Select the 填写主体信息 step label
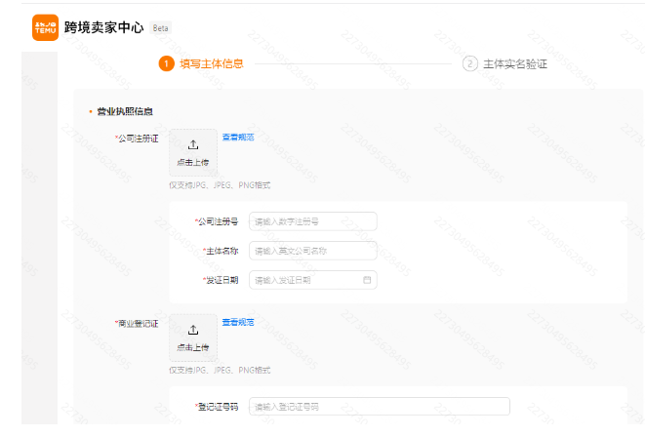 (212, 63)
